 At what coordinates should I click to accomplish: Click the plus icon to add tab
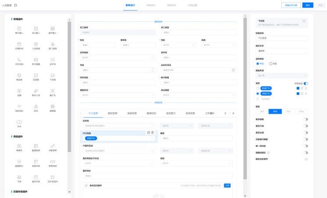tap(233, 113)
